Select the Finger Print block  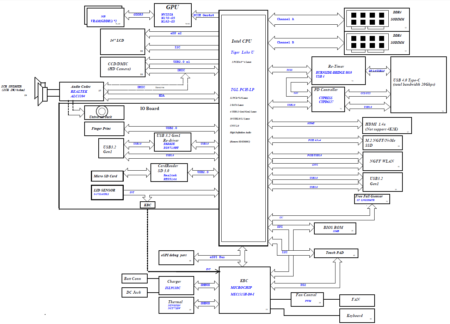[104, 129]
